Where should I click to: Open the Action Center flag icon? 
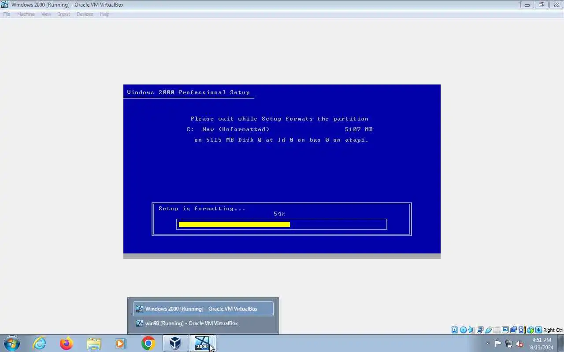point(498,344)
